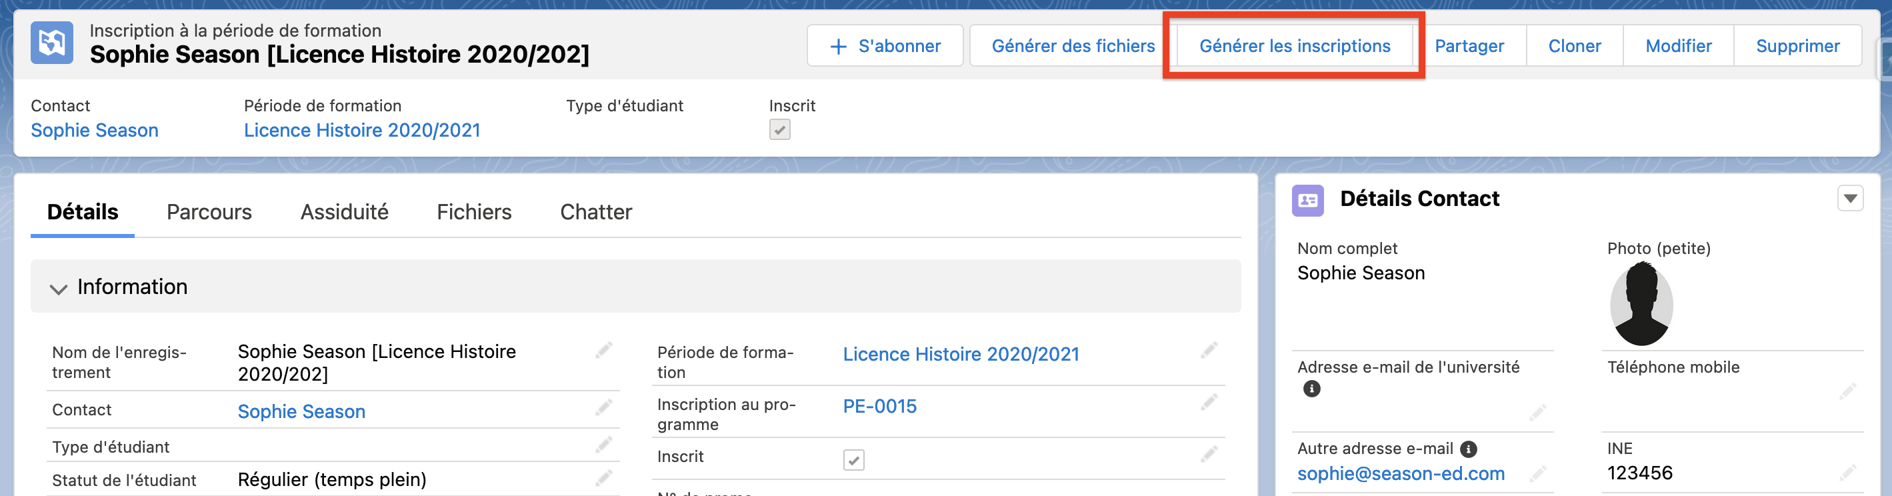1892x496 pixels.
Task: Toggle the Inscrit checkbox in the header
Action: (779, 130)
